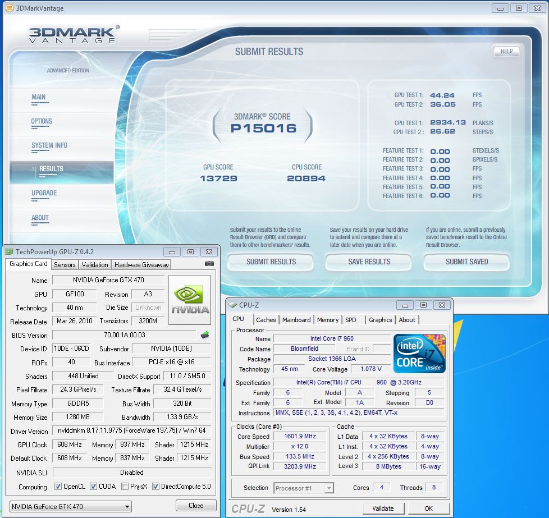549x518 pixels.
Task: Open SYSTEM INFO in 3DMark sidebar
Action: point(49,145)
